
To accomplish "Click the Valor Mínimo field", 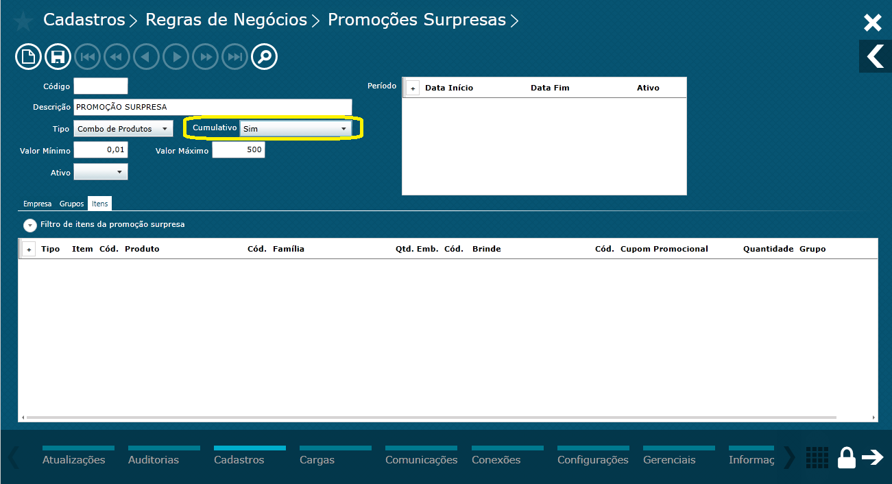I will click(101, 150).
